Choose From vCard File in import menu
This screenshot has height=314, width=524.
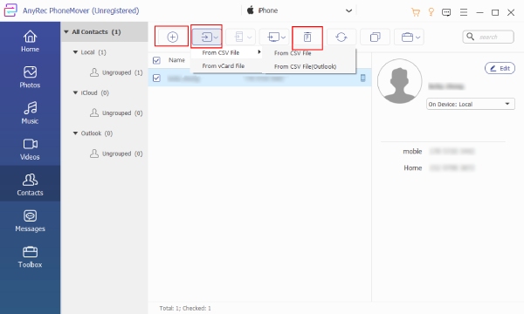pyautogui.click(x=226, y=66)
